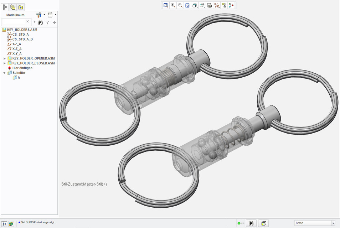Toggle model tree pane icon in status bar
This screenshot has width=340, height=228.
(4, 224)
